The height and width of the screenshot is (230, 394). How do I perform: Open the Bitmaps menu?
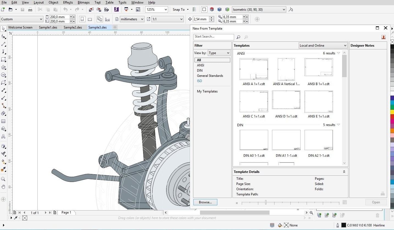tap(84, 2)
